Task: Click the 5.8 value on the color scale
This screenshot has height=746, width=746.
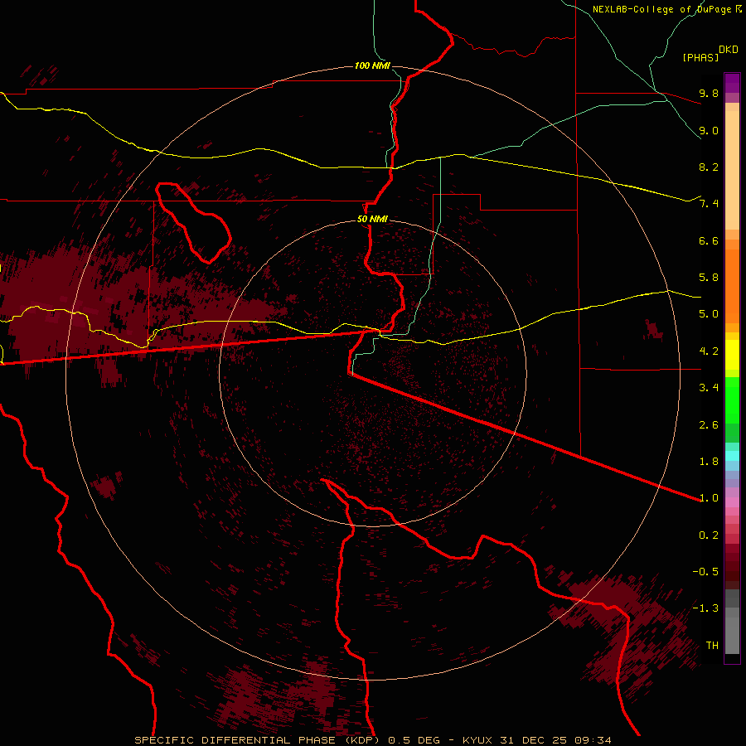Action: click(x=709, y=278)
